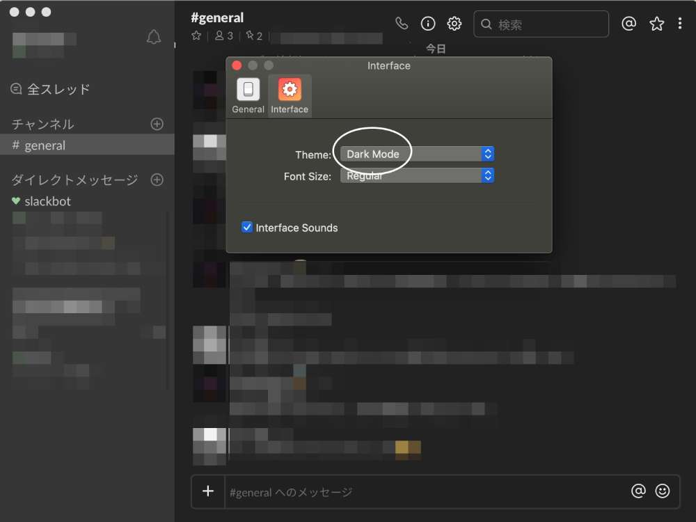The image size is (696, 522).
Task: Insert a mention in message composer
Action: click(638, 491)
